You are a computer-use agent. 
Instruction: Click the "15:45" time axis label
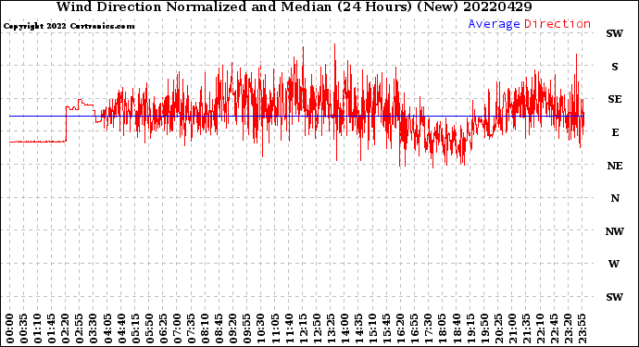387,328
